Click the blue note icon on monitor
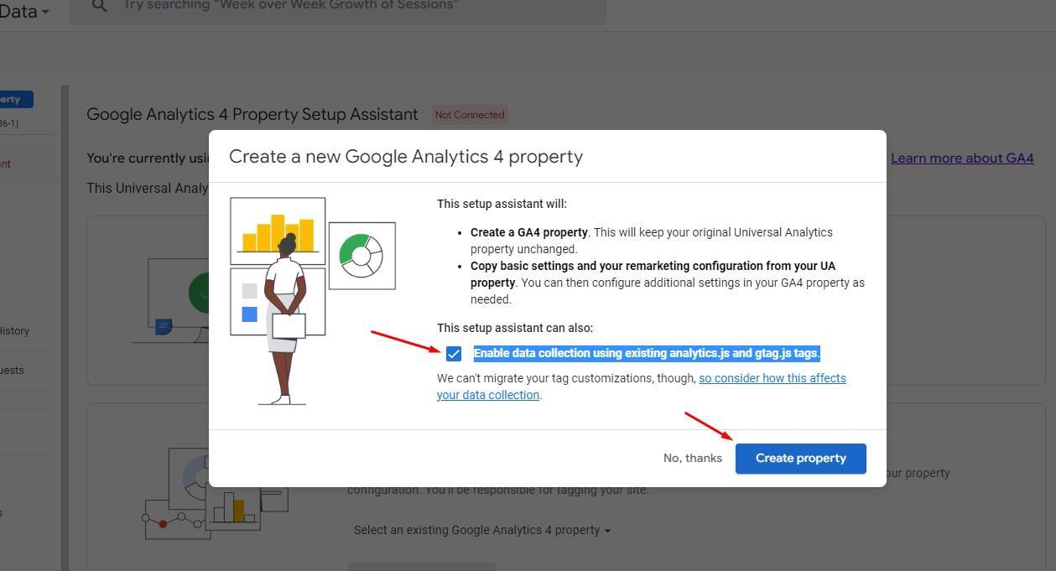1056x571 pixels. 164,325
